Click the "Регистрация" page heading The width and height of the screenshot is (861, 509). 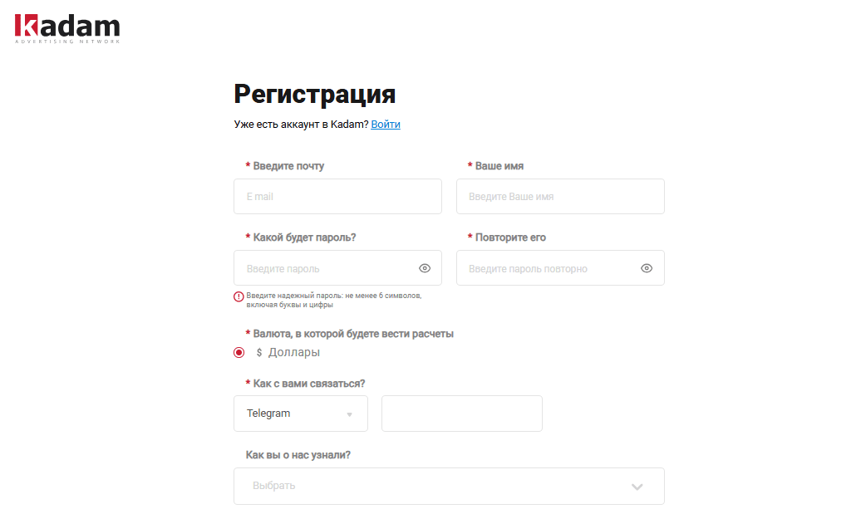click(314, 94)
